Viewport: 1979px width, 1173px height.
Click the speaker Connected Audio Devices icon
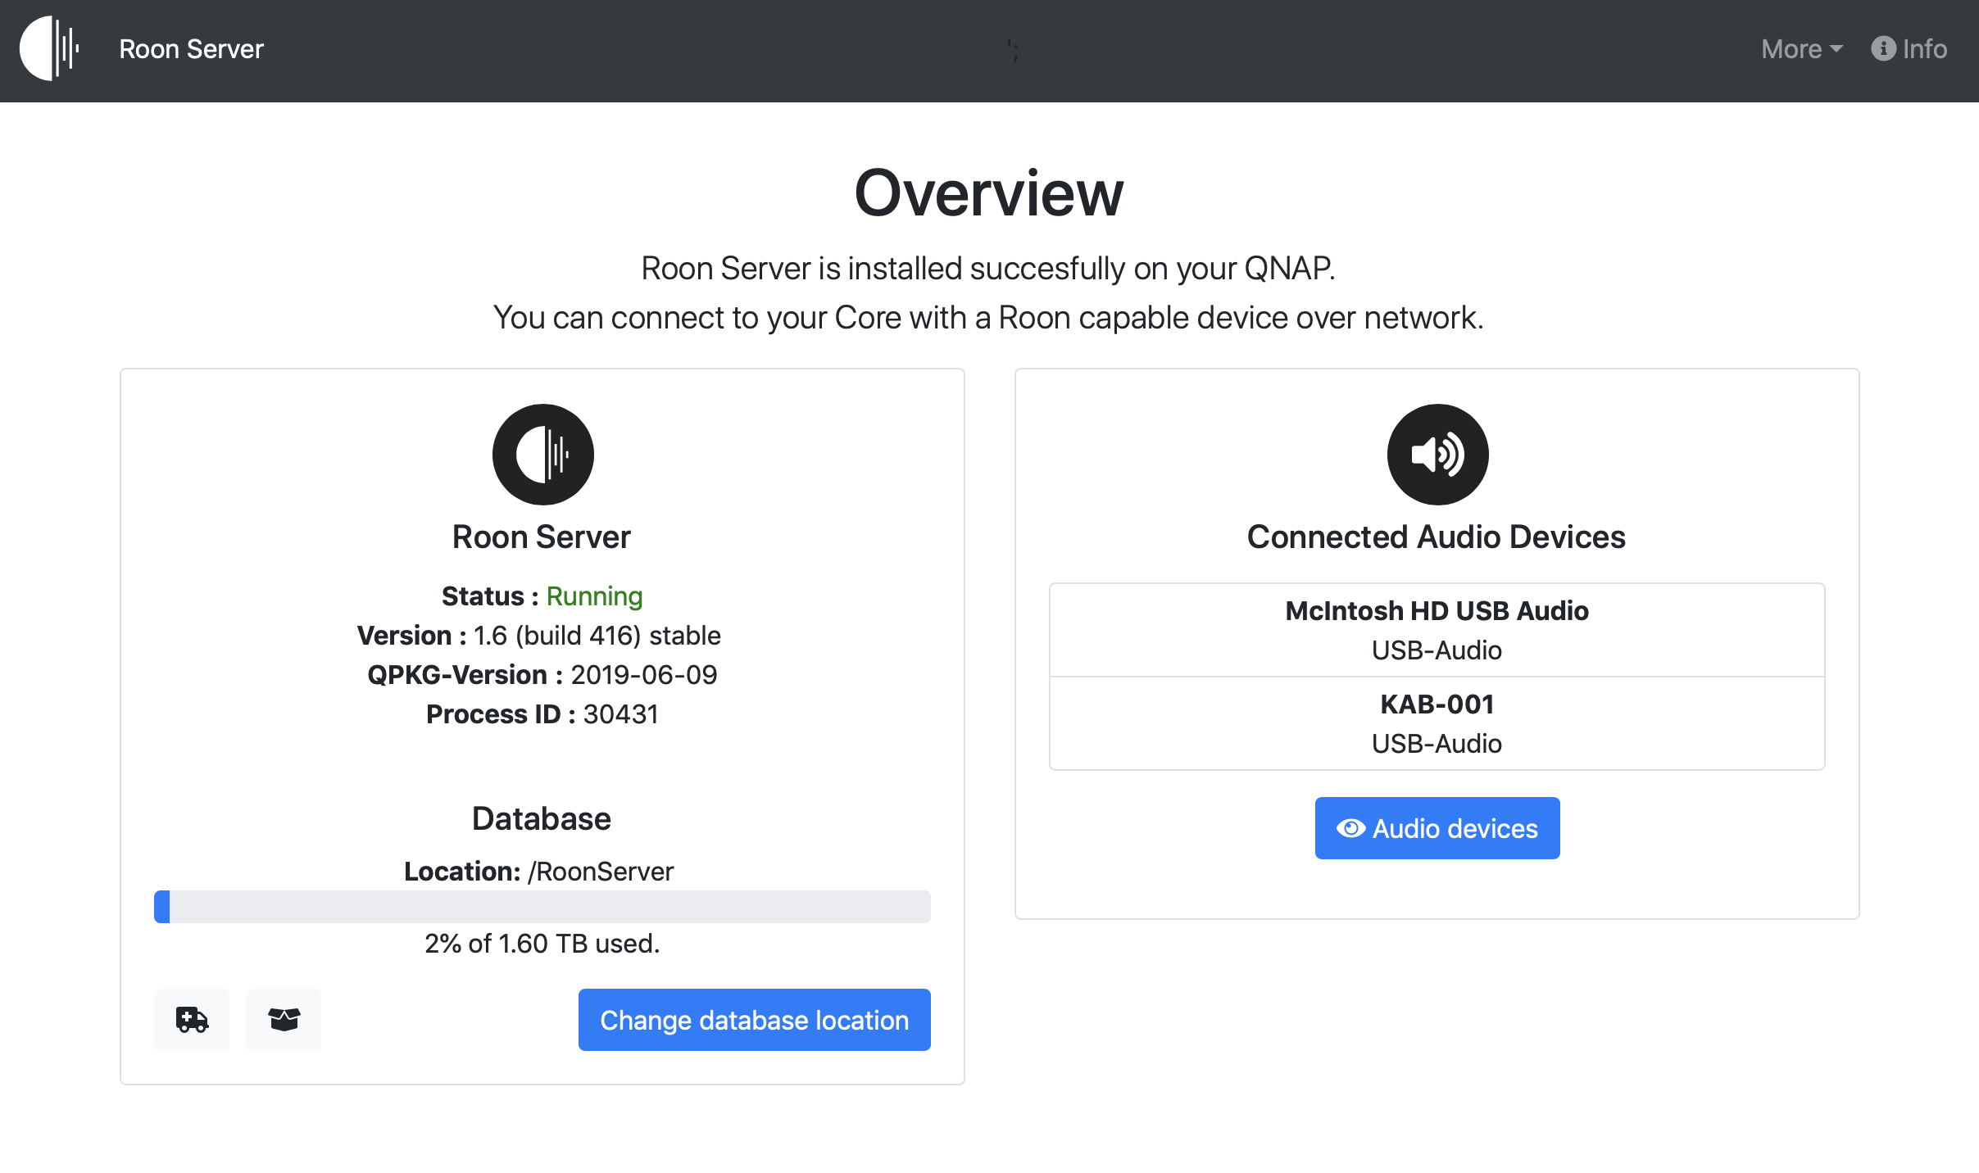[1437, 454]
